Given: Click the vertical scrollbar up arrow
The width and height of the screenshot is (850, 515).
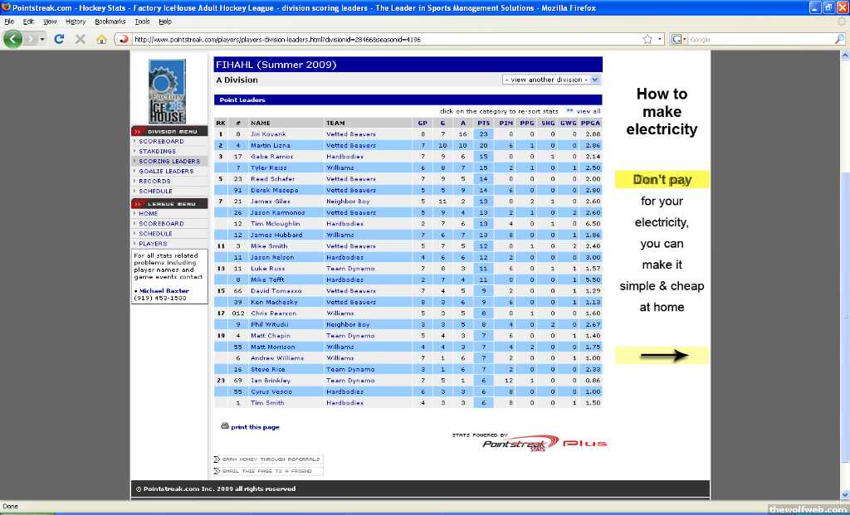Looking at the screenshot, I should click(845, 56).
